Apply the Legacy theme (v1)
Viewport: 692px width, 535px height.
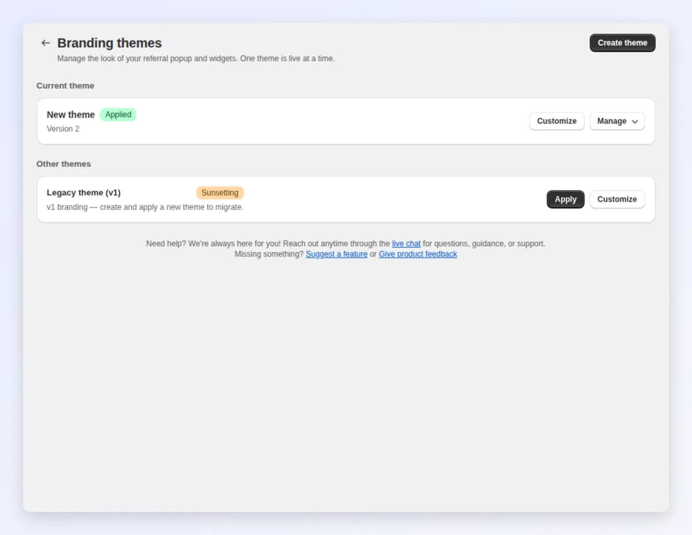(565, 199)
